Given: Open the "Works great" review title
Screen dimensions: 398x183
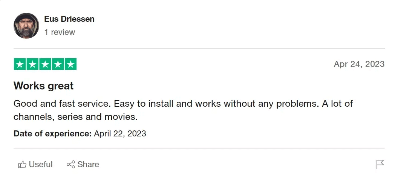Looking at the screenshot, I should tap(43, 86).
